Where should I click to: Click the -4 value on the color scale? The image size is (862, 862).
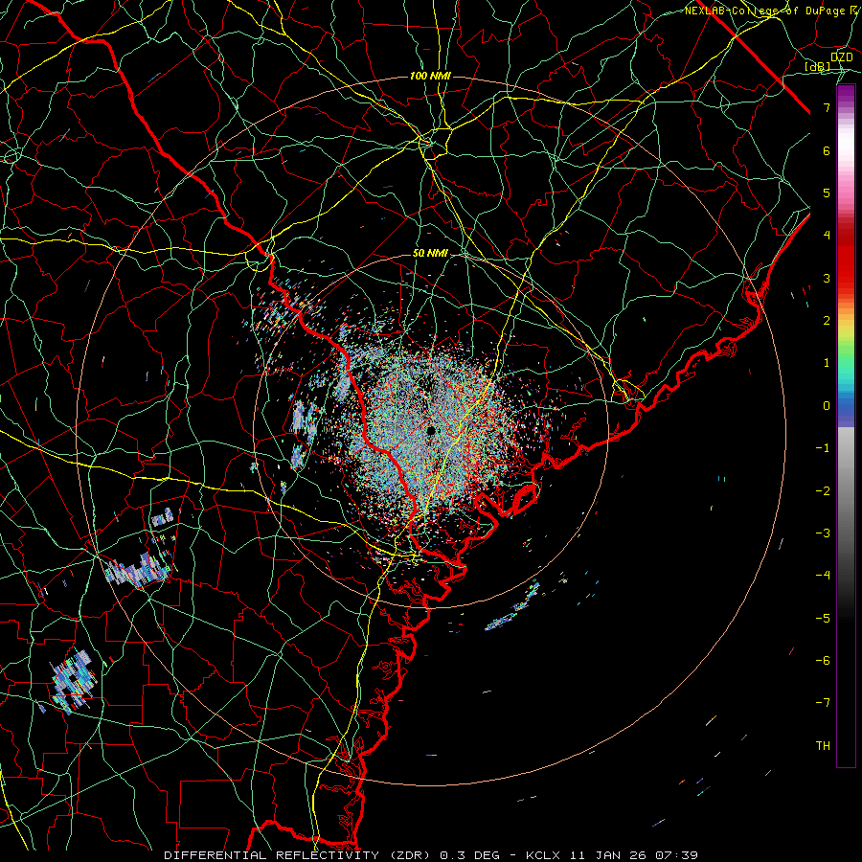pyautogui.click(x=823, y=576)
